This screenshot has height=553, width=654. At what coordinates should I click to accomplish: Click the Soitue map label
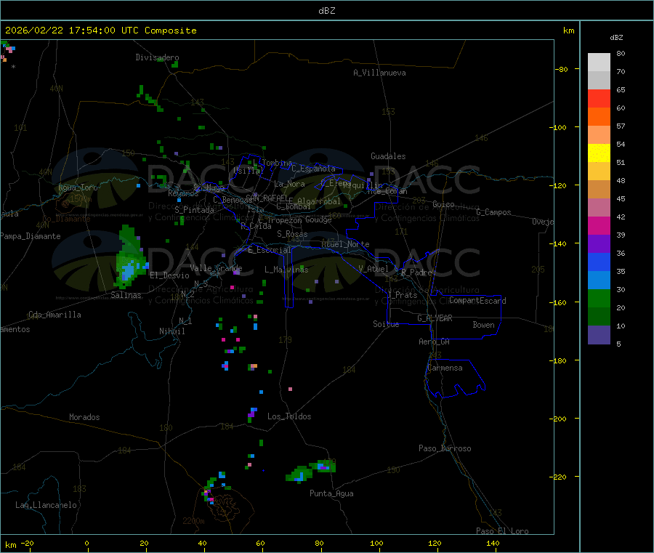(x=387, y=323)
